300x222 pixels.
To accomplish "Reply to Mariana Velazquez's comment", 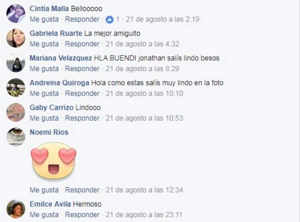I will [82, 69].
